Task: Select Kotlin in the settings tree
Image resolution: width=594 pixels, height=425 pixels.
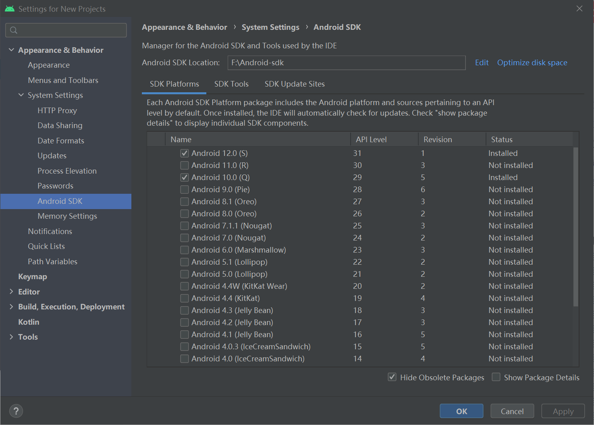Action: click(x=29, y=322)
